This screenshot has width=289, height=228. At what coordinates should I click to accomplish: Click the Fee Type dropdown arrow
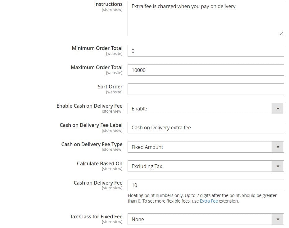pos(278,147)
